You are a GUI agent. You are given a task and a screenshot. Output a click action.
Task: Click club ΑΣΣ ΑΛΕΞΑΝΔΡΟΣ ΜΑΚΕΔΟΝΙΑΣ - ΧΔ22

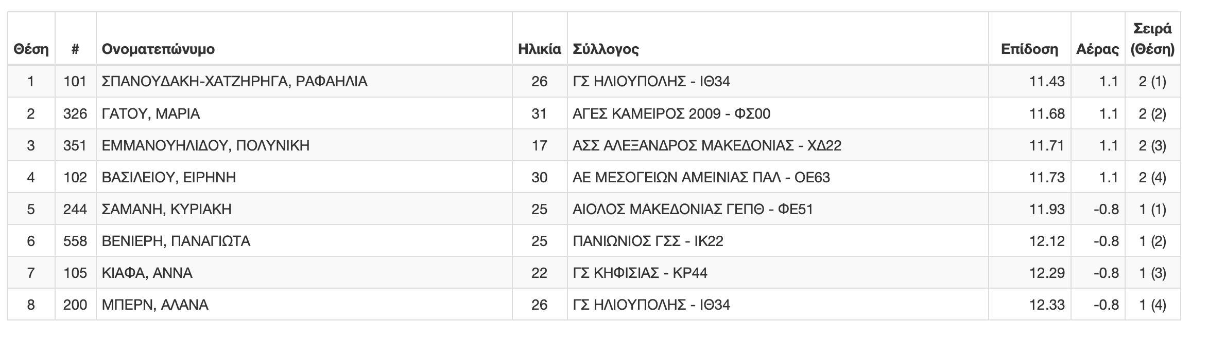coord(707,145)
